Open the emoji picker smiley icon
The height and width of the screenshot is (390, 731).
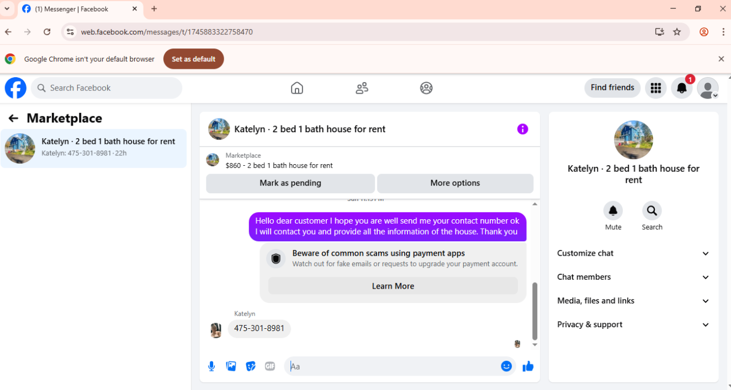[506, 366]
